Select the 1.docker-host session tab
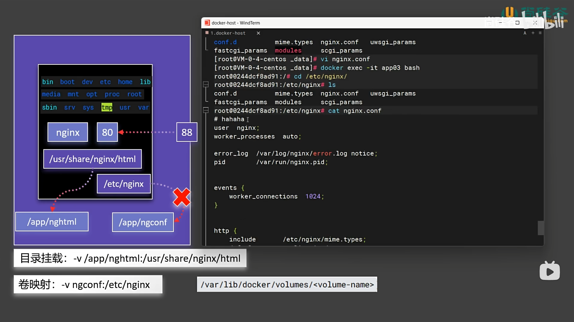The image size is (574, 322). tap(228, 33)
